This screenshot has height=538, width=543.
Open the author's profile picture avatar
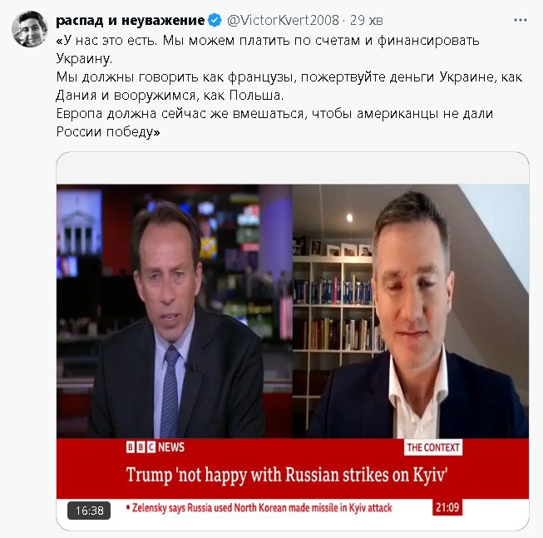(29, 29)
